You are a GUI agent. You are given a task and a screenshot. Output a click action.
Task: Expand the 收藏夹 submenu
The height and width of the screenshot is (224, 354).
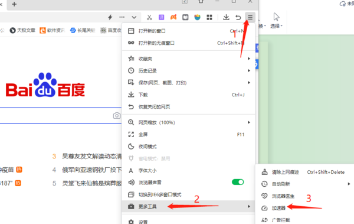[x=189, y=59]
